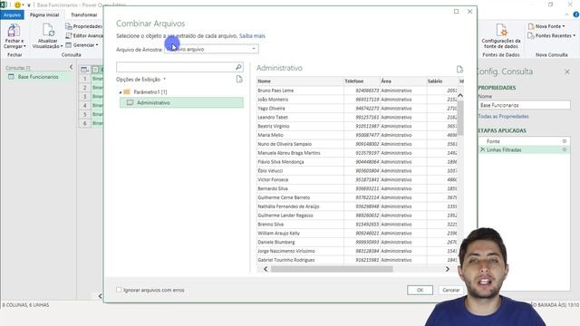This screenshot has height=326, width=580.
Task: Click preview page icon next to Administrativo
Action: point(459,69)
